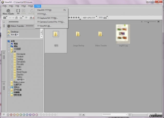Choose ?? Camera Control Pro ???(C)... item

click(x=51, y=22)
